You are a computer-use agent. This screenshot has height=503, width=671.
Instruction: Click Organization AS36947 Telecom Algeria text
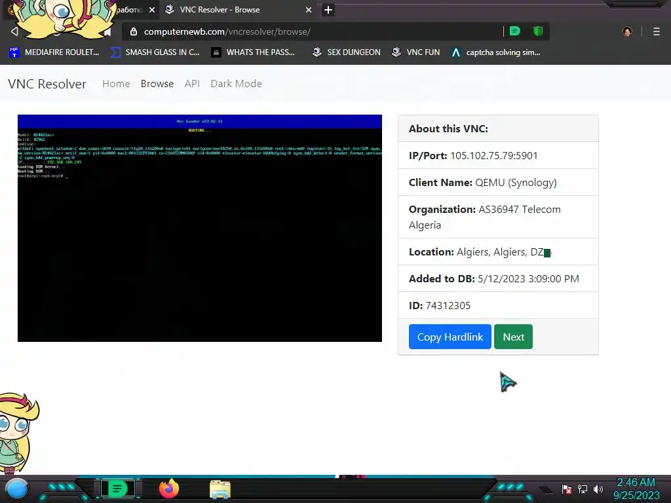(x=484, y=217)
